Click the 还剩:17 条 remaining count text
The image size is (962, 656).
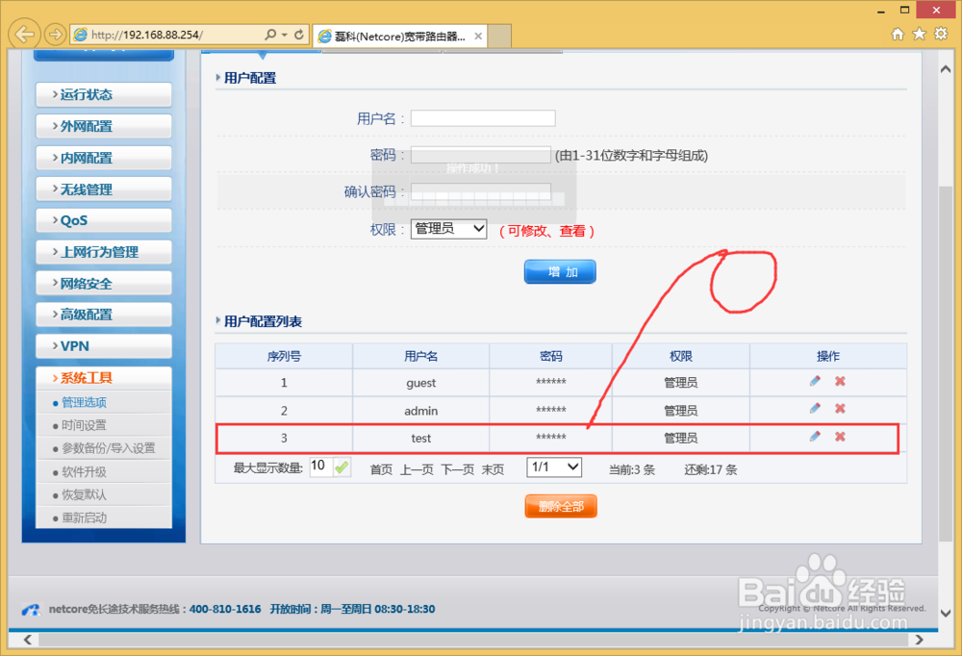pyautogui.click(x=711, y=470)
